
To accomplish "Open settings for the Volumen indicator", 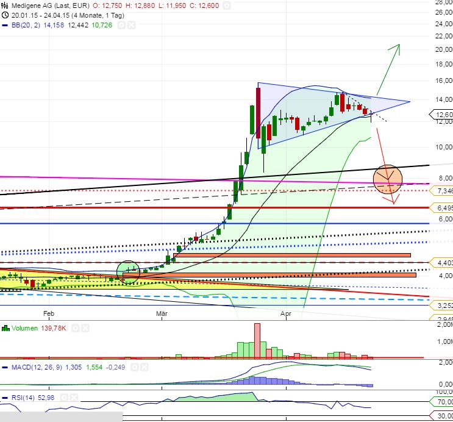I will 75,328.
